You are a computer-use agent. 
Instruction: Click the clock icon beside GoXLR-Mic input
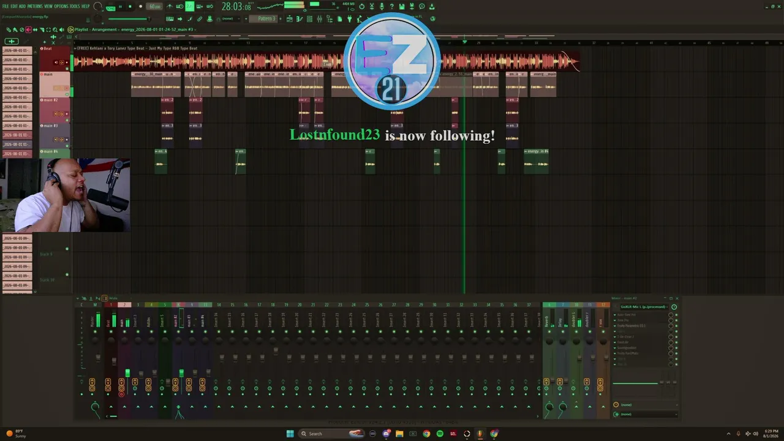click(x=674, y=307)
